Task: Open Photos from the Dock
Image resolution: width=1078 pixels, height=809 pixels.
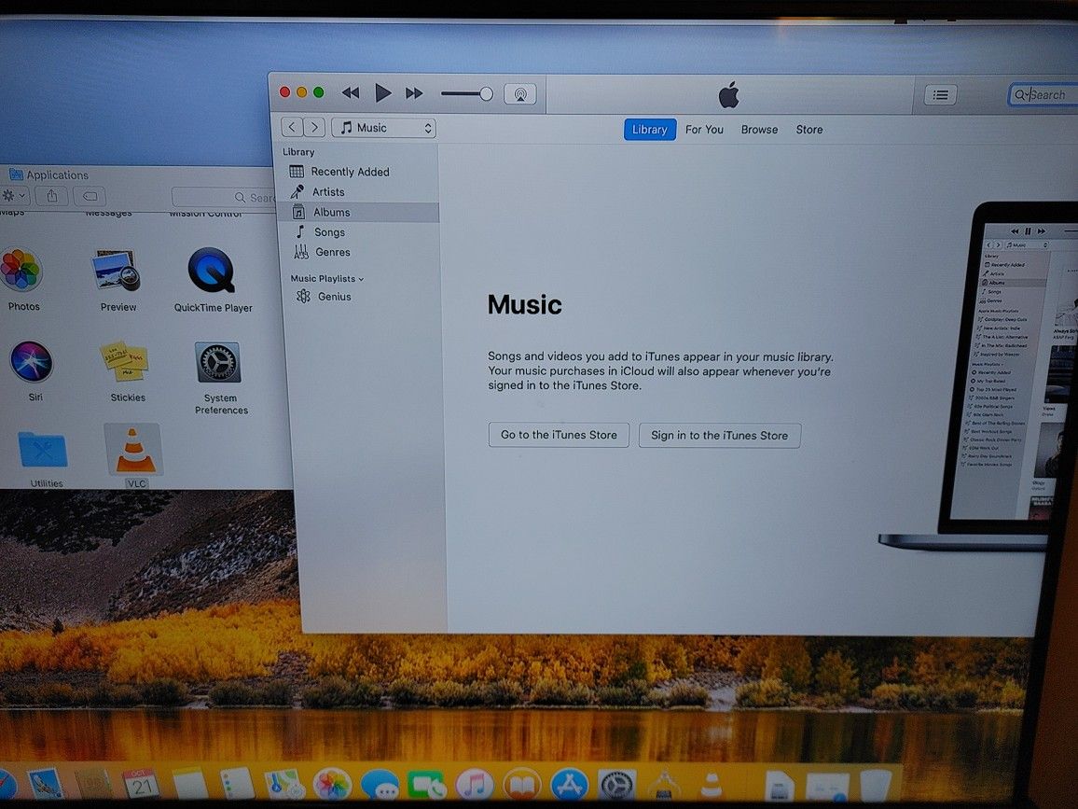Action: 333,784
